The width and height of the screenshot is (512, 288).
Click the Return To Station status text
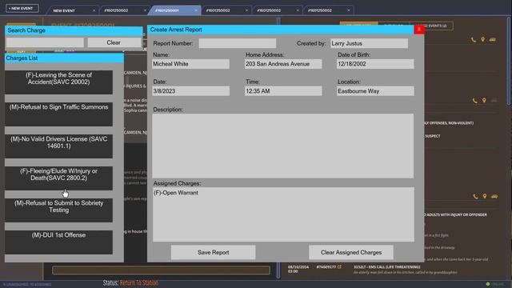click(x=139, y=282)
